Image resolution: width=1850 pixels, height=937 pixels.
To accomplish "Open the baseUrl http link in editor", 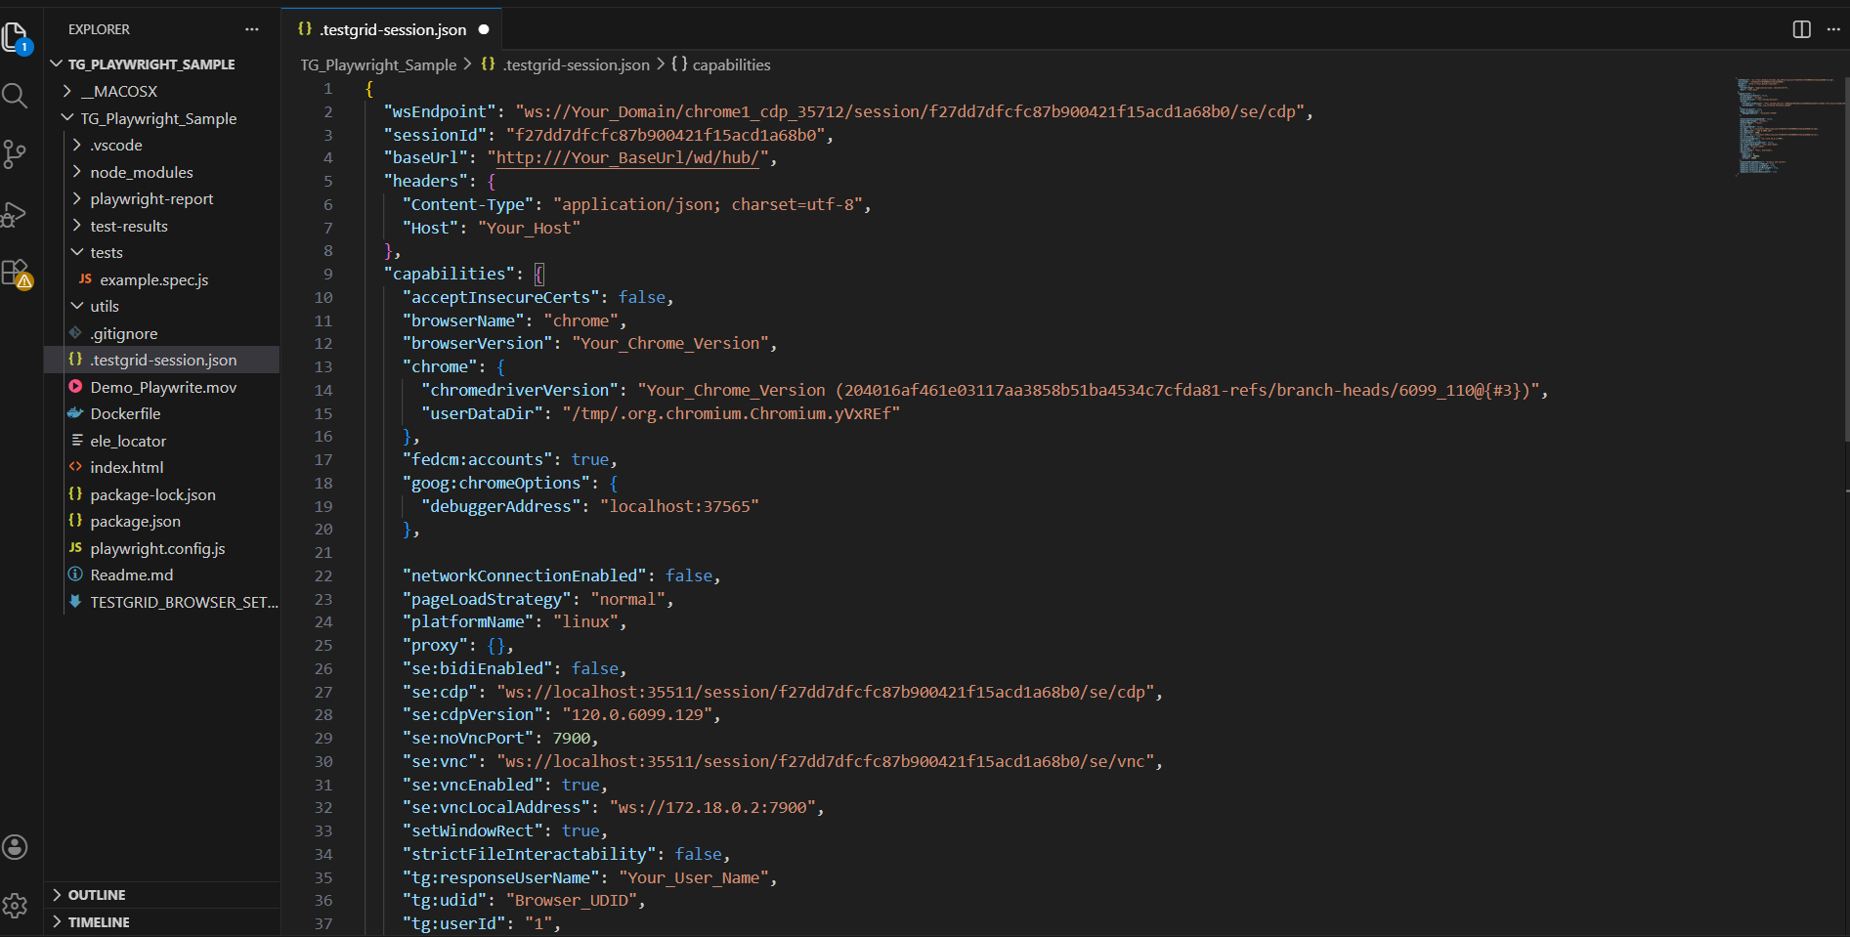I will (627, 158).
